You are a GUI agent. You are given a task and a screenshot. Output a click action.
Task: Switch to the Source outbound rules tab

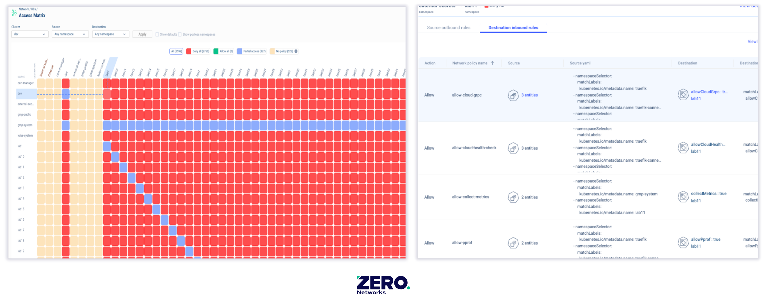click(448, 28)
